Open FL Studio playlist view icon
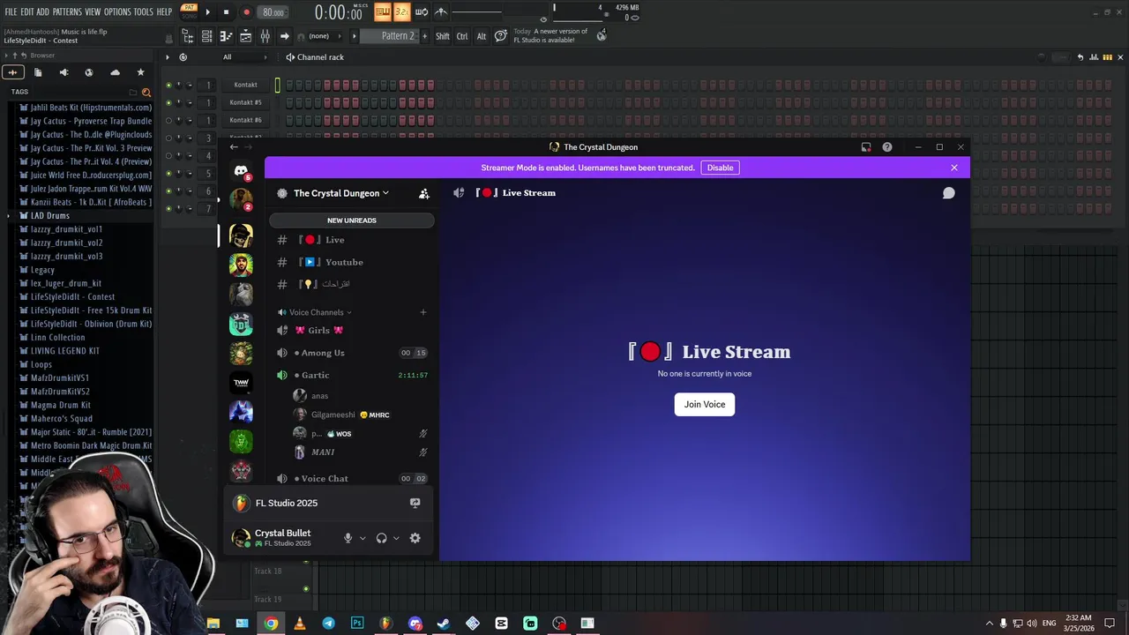The height and width of the screenshot is (635, 1129). (245, 36)
